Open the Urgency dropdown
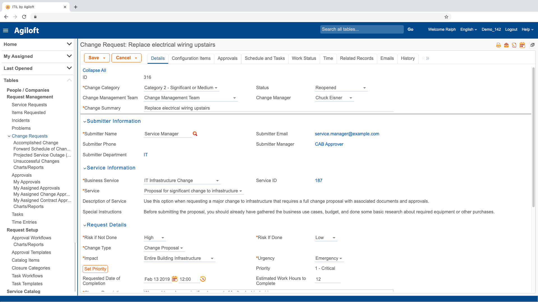Image resolution: width=538 pixels, height=302 pixels. (329, 258)
